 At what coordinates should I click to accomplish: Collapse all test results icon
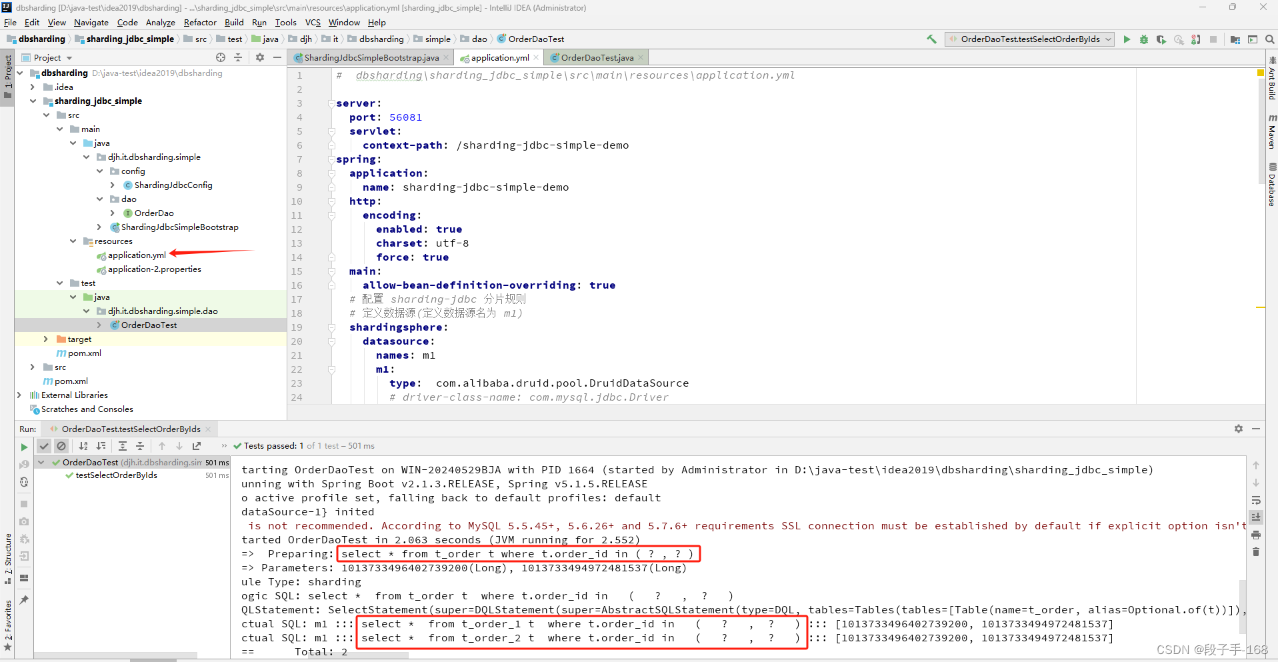tap(140, 446)
